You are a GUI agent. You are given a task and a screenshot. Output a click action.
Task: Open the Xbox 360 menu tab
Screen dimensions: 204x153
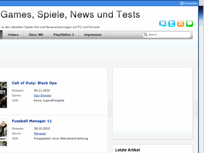coord(36,35)
